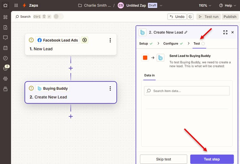Open the Charlie Smith folder breadcrumb
The height and width of the screenshot is (164, 240).
tap(95, 5)
